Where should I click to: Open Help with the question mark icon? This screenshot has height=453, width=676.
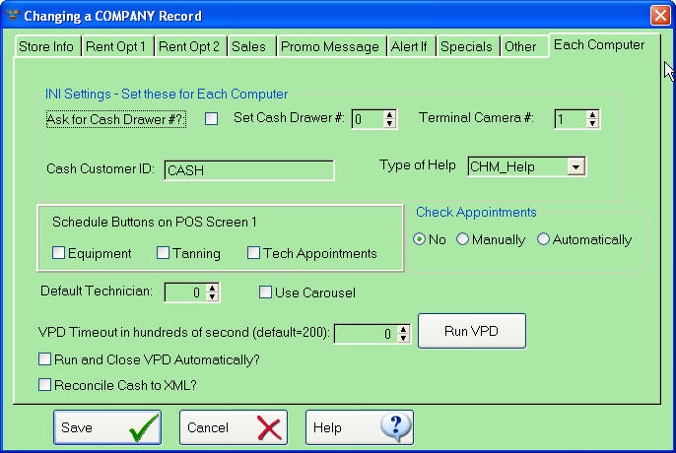point(359,427)
